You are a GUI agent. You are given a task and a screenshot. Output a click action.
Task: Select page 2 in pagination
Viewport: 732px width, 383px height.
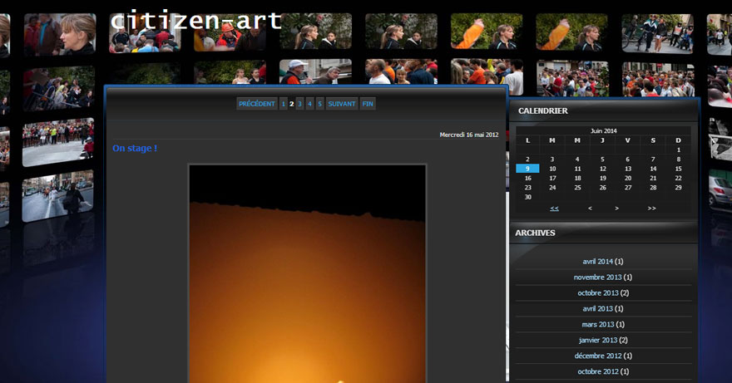click(291, 104)
